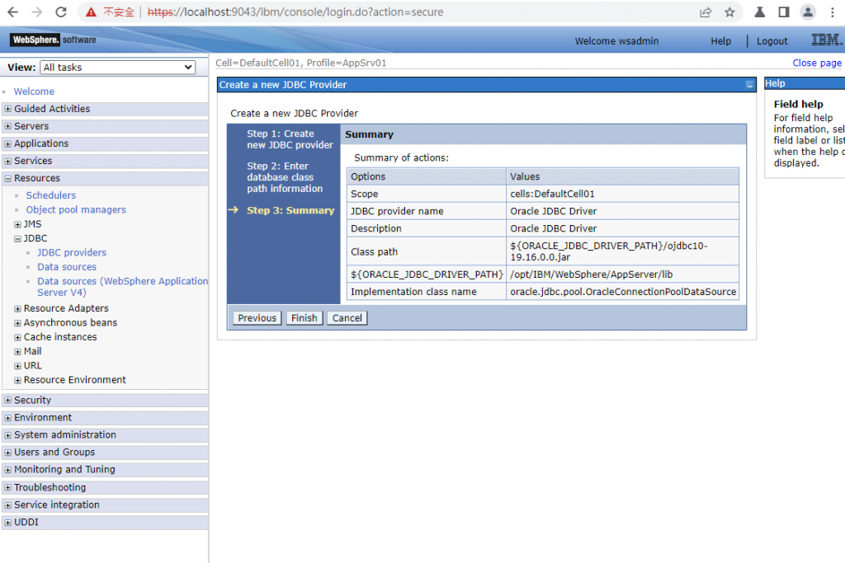Screen dimensions: 845x563
Task: Open the browser three-dot menu
Action: click(x=833, y=12)
